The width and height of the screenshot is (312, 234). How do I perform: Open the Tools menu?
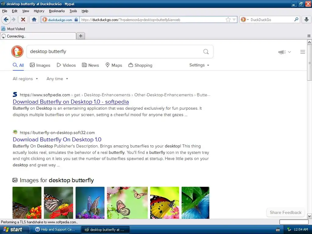coord(73,11)
